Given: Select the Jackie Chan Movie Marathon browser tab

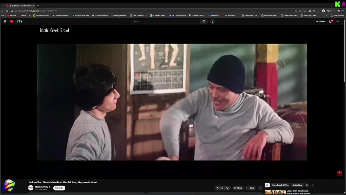Looking at the screenshot, I should (x=20, y=6).
